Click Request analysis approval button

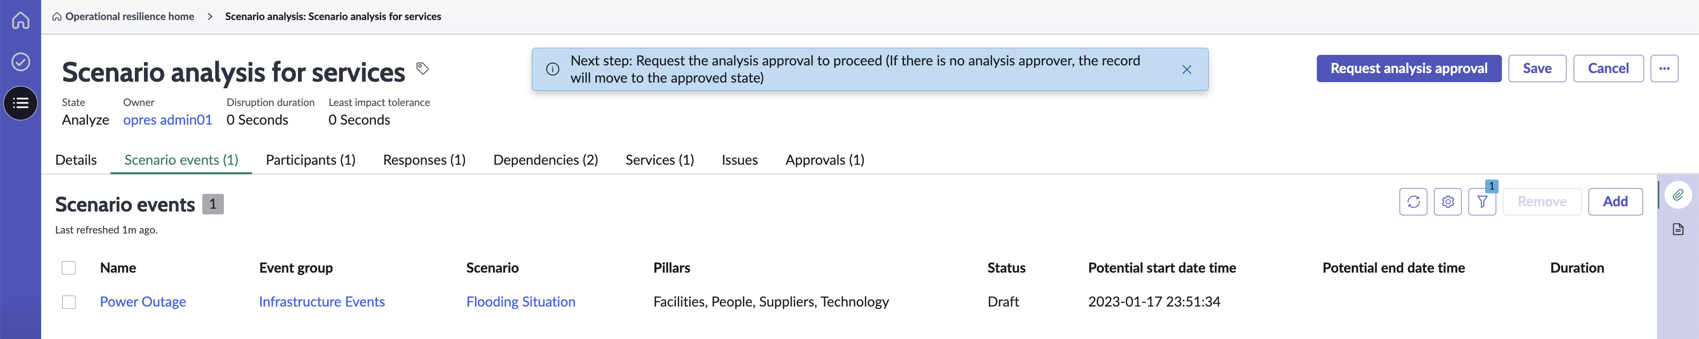(x=1409, y=68)
